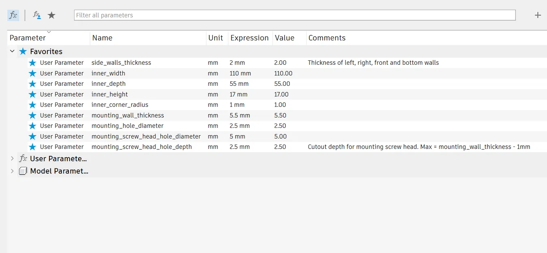Click the Expression column header
Image resolution: width=547 pixels, height=253 pixels.
click(249, 38)
